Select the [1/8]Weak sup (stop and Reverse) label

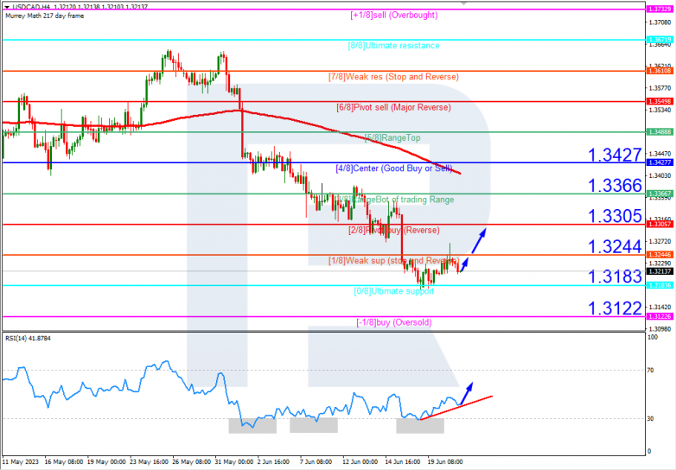pyautogui.click(x=394, y=261)
